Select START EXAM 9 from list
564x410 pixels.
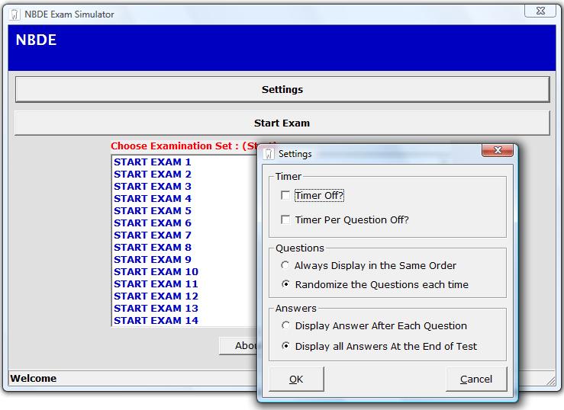(x=153, y=260)
